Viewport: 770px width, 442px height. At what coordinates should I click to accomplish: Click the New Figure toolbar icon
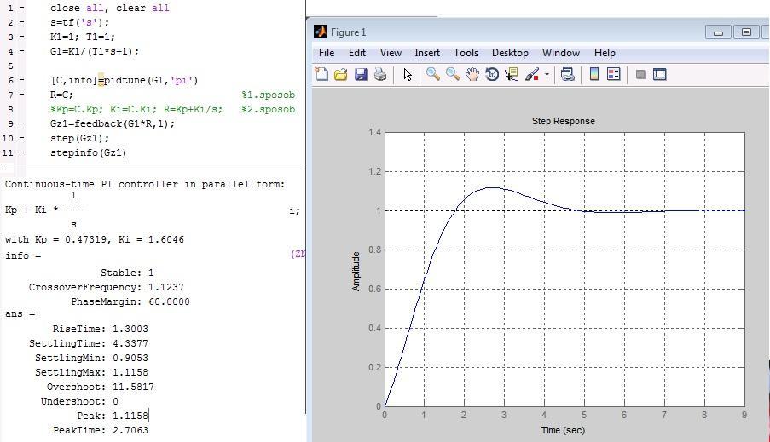point(321,75)
